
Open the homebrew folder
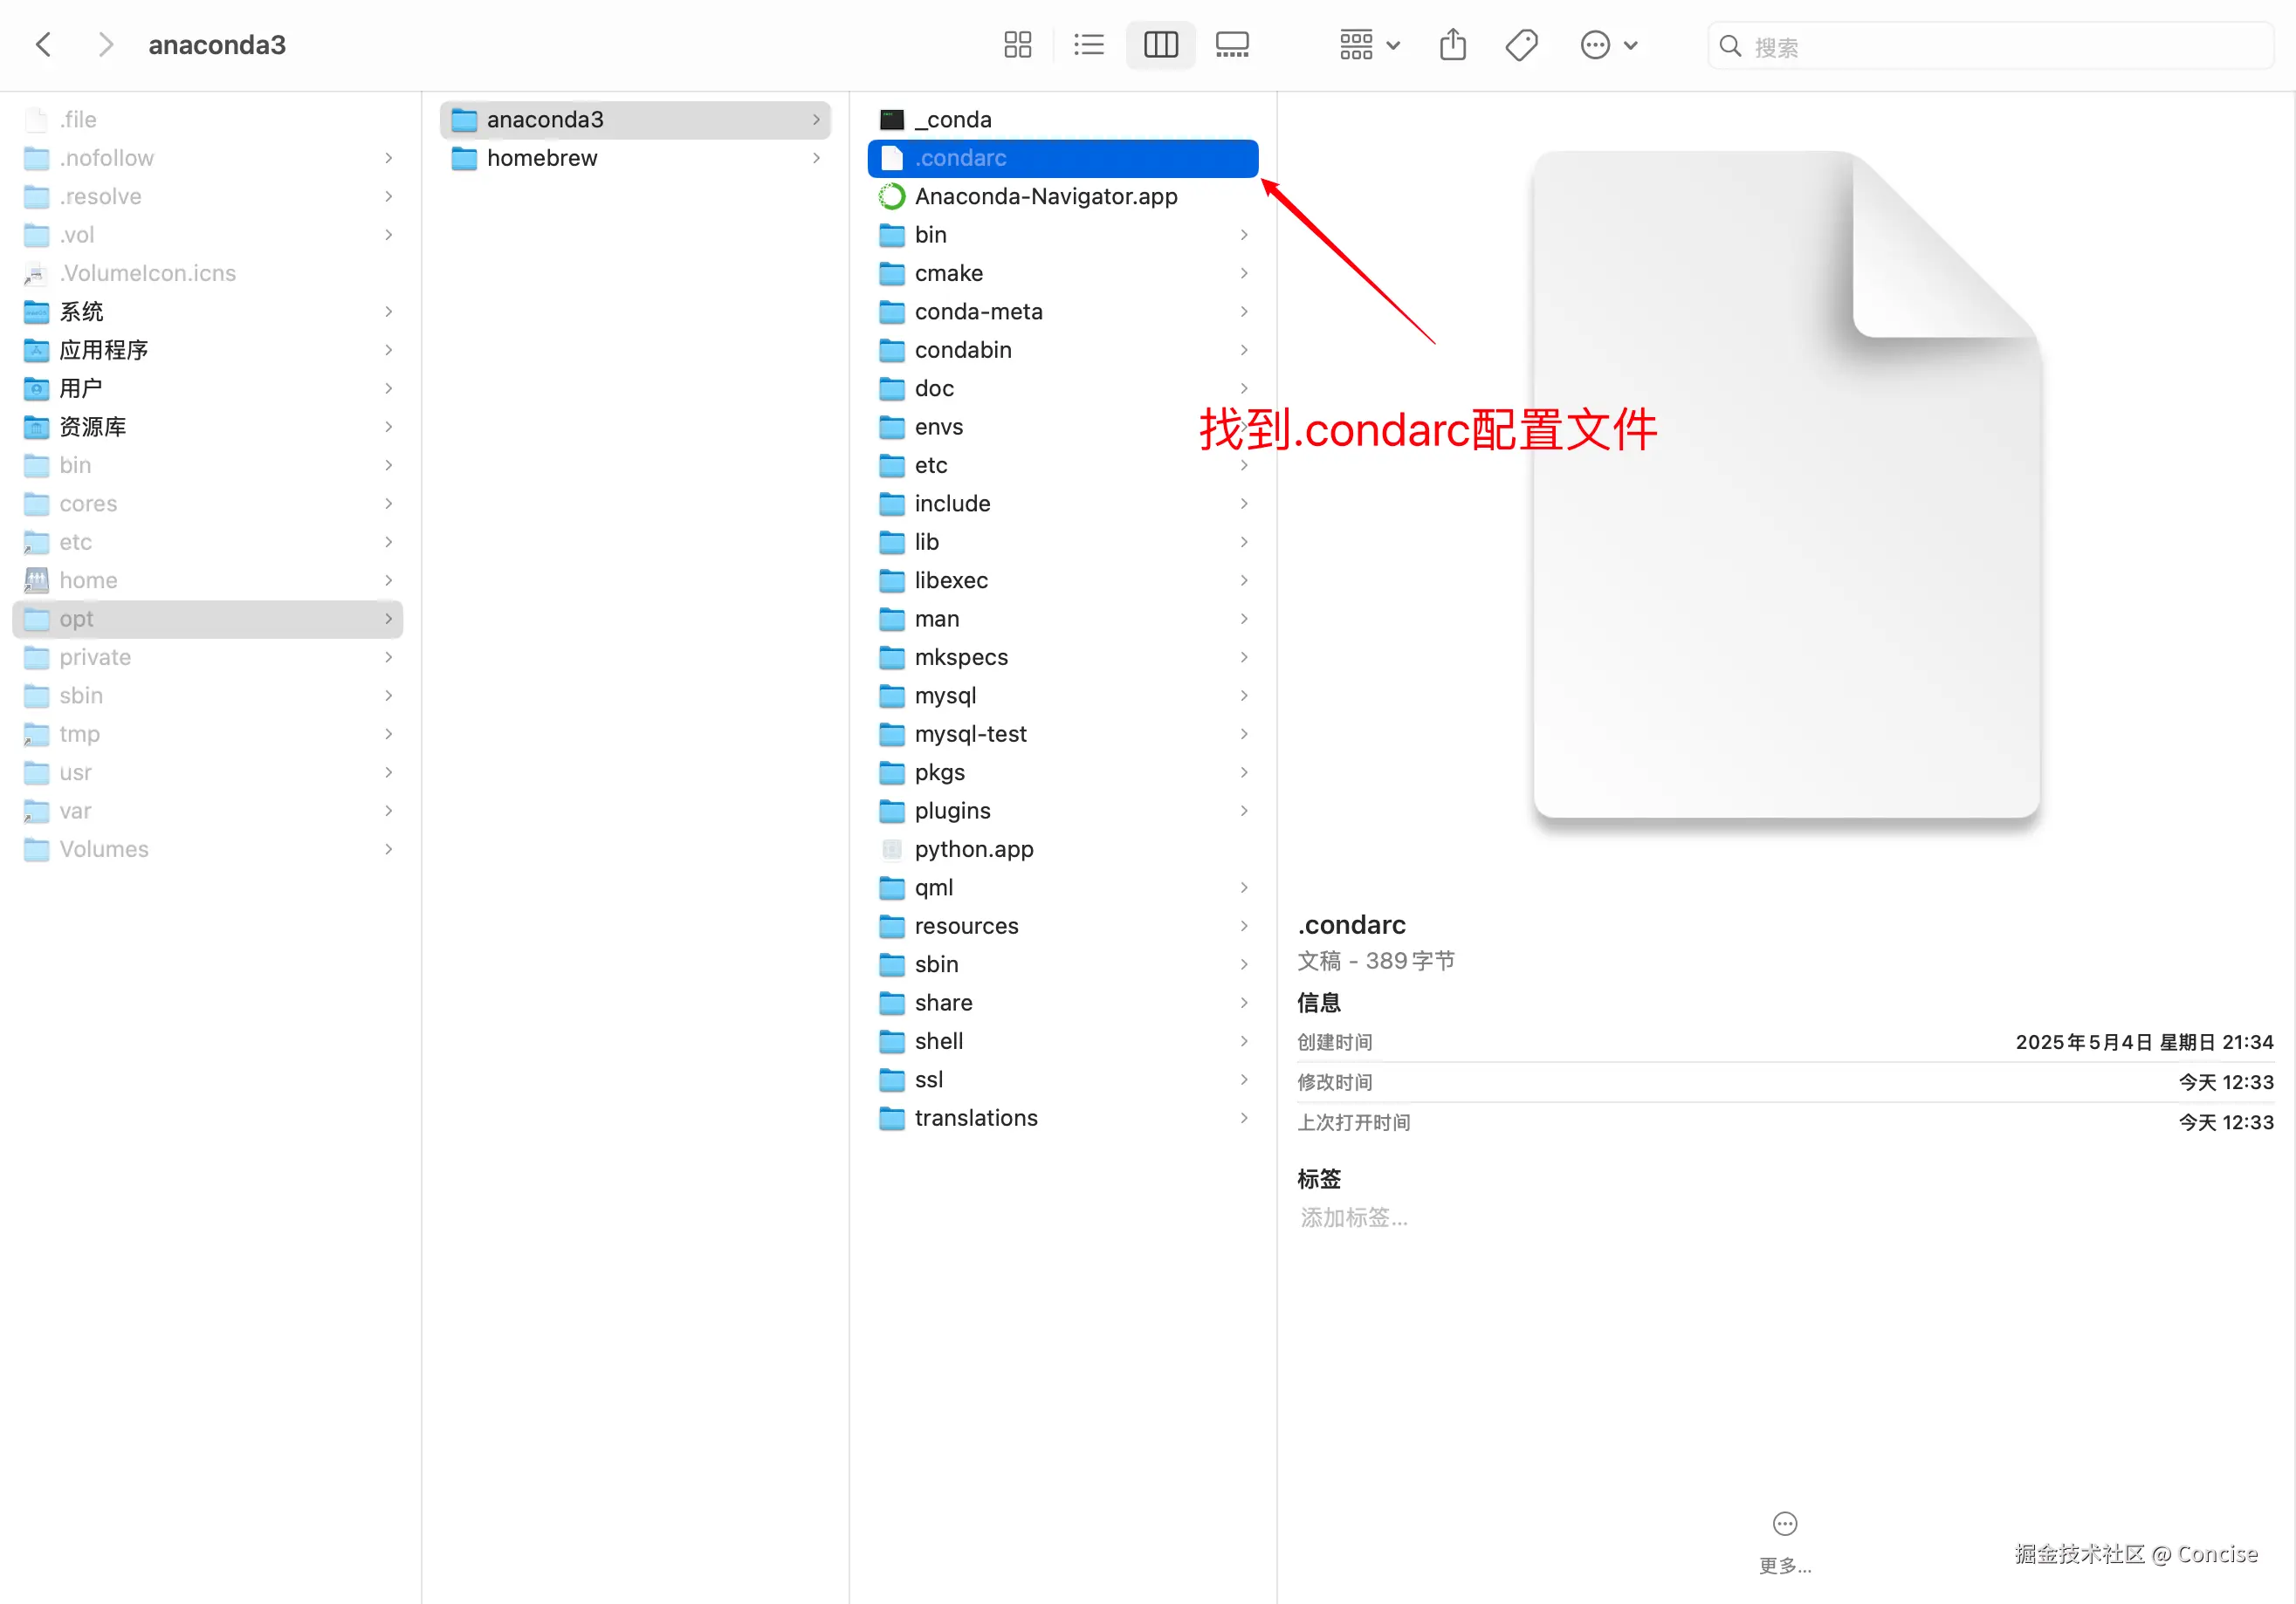point(542,158)
